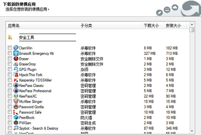
Task: Click the scrollbar down arrow
Action: [192, 131]
